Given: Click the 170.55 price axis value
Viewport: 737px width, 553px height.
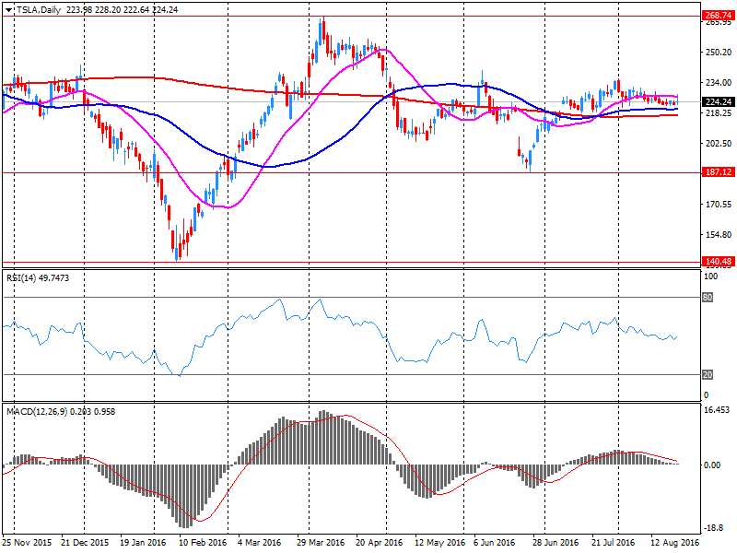Looking at the screenshot, I should (x=719, y=205).
